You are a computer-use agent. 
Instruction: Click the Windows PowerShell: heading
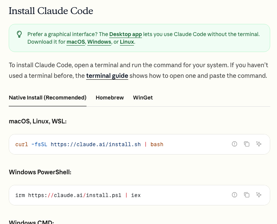click(40, 172)
